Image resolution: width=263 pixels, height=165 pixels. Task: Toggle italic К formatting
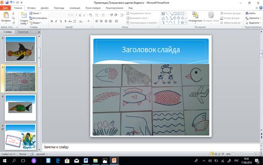click(x=56, y=21)
